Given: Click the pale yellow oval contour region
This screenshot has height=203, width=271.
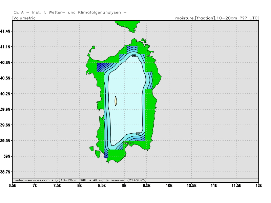Looking at the screenshot, I should tap(116, 101).
